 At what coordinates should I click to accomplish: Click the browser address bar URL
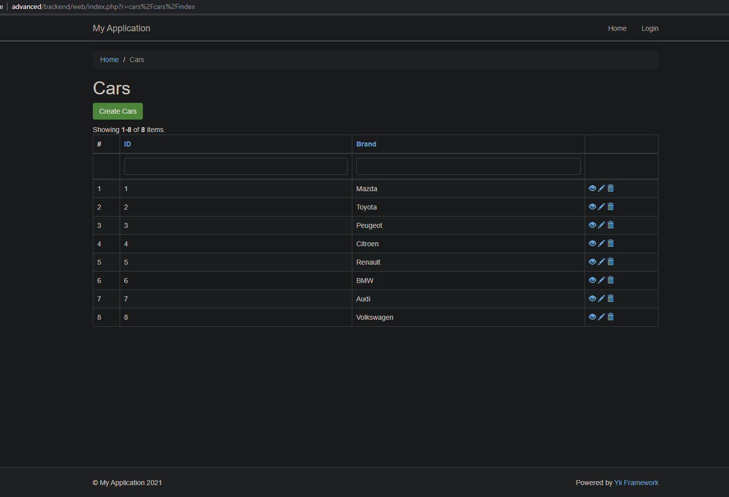click(x=103, y=6)
